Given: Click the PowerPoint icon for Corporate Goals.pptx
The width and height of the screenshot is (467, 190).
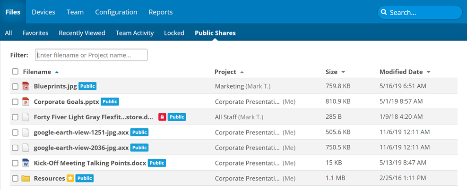Looking at the screenshot, I should tap(26, 101).
